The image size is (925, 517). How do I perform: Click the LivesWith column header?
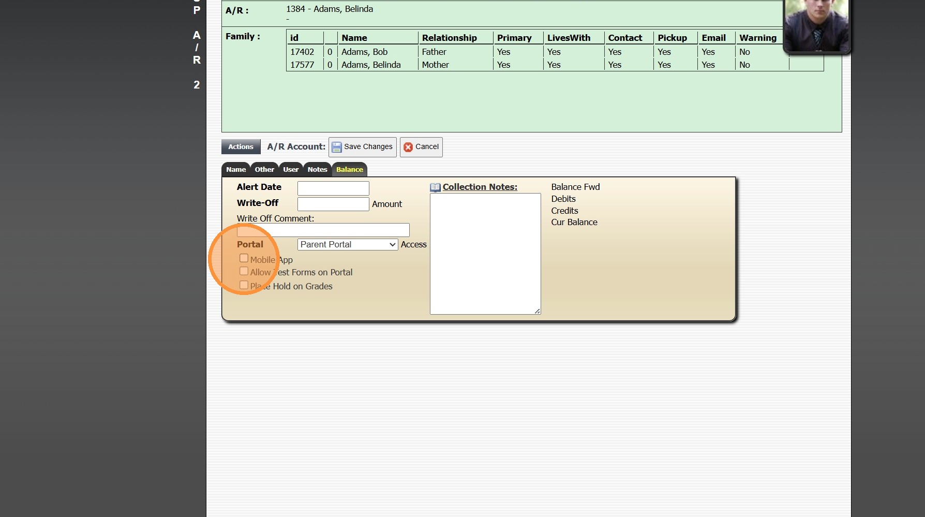(569, 38)
